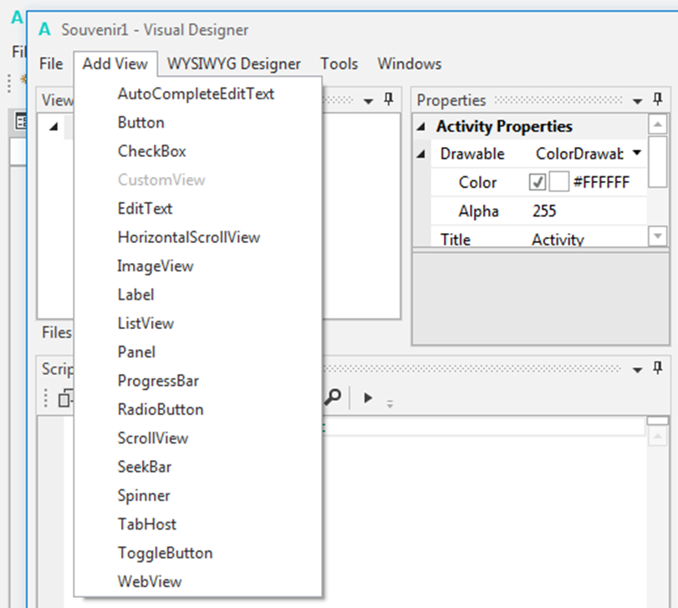Switch to the Files tab
Image resolution: width=678 pixels, height=608 pixels.
coord(57,332)
